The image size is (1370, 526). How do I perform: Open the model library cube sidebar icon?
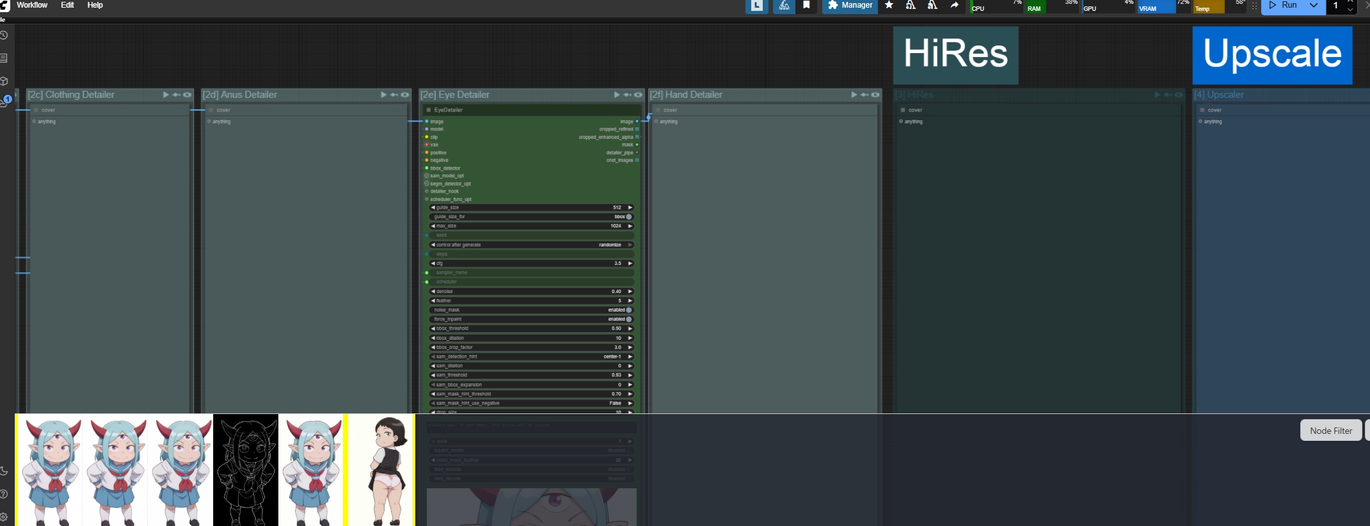point(4,81)
